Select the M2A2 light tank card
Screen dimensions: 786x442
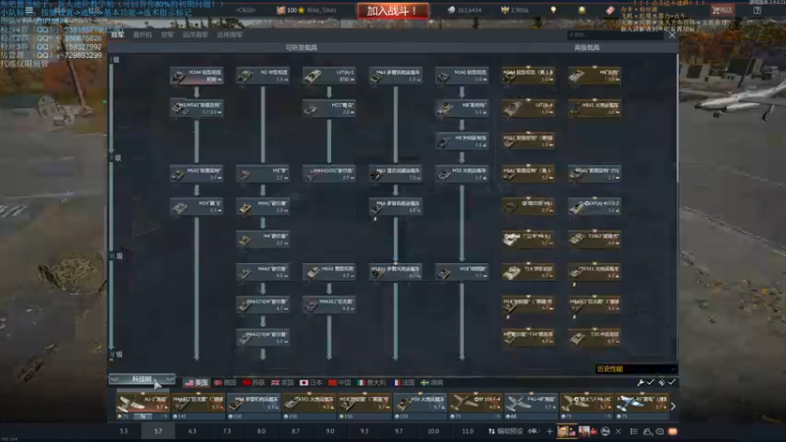pos(462,76)
